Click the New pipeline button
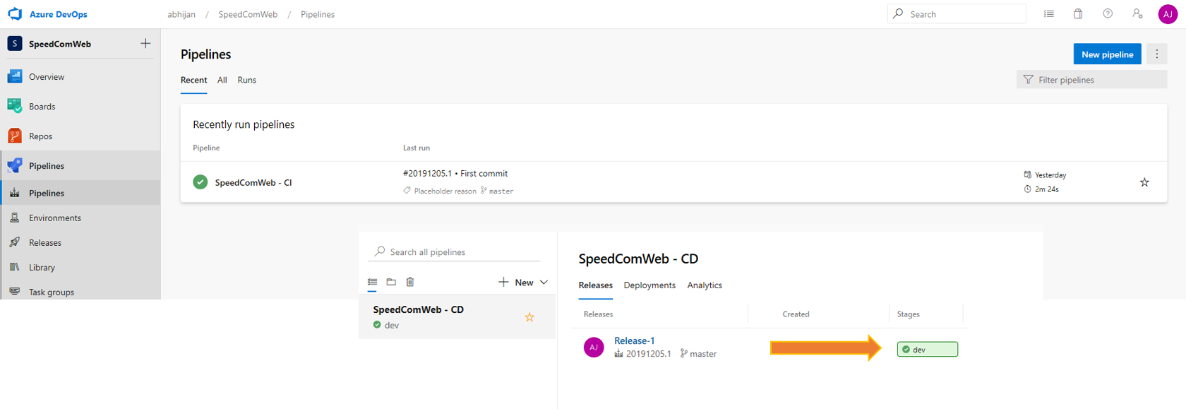The image size is (1186, 409). click(x=1107, y=54)
